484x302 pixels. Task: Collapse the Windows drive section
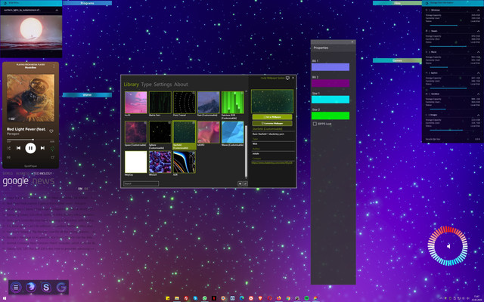pyautogui.click(x=479, y=10)
